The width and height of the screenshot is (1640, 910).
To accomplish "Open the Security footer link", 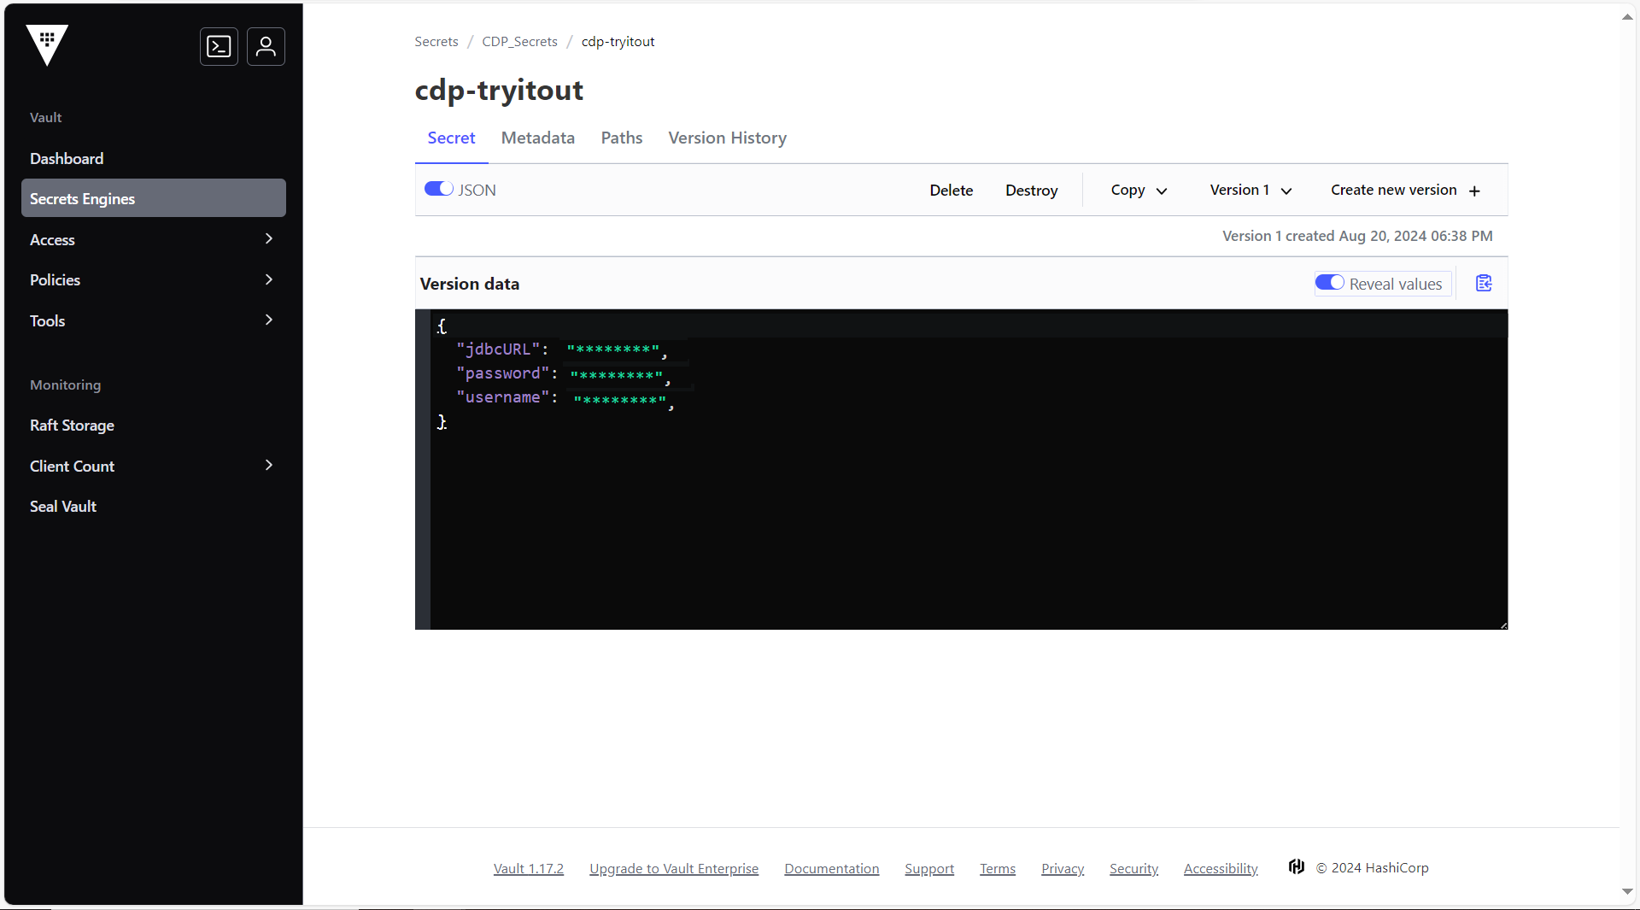I will point(1133,868).
